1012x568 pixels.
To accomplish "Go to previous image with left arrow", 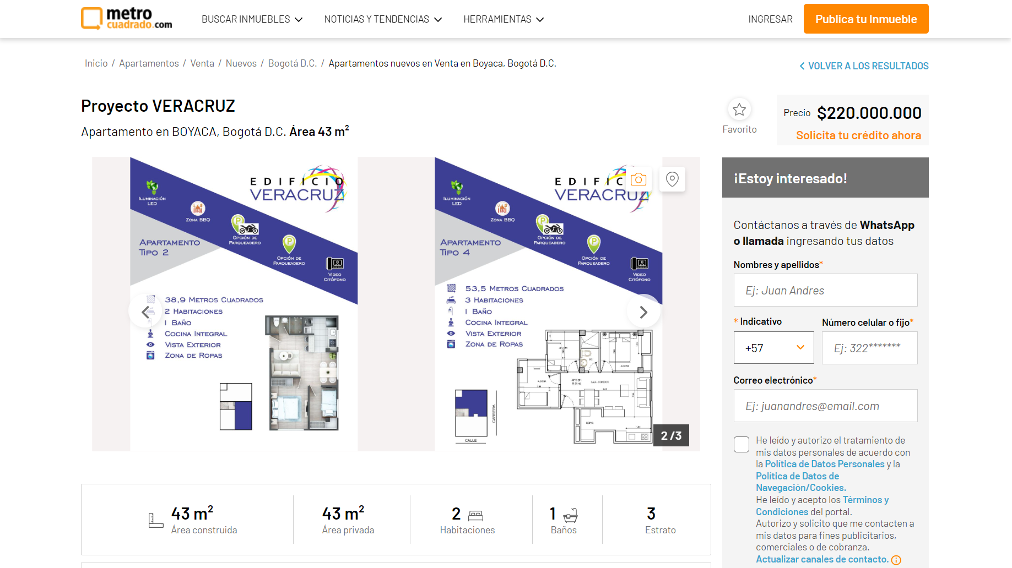I will pos(145,312).
